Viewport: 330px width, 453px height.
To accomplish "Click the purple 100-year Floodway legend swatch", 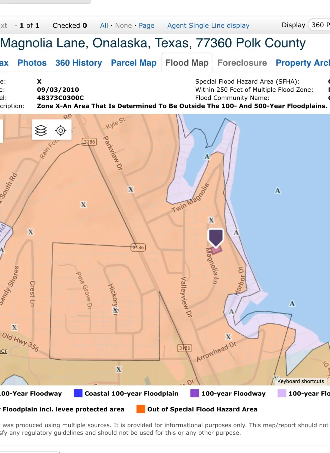I will pos(194,393).
